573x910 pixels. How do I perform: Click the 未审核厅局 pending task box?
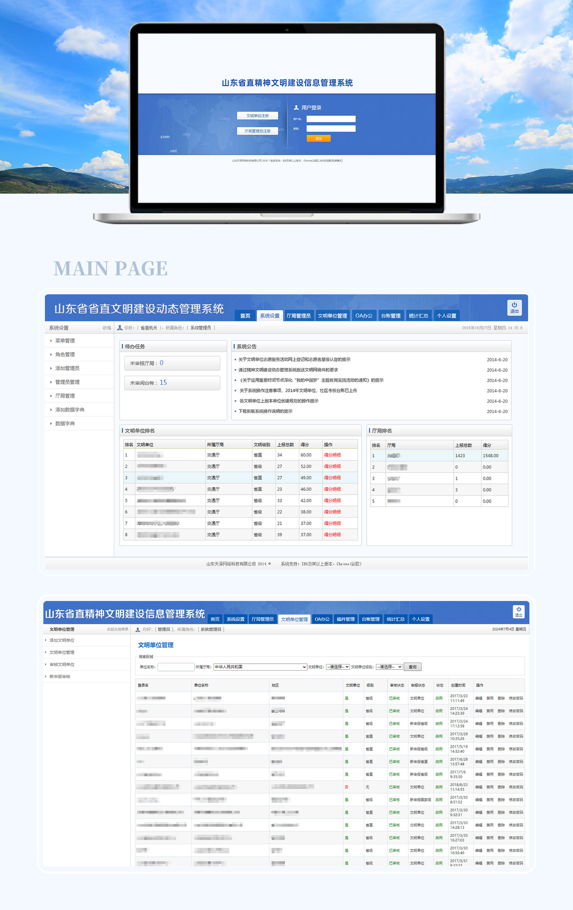[x=172, y=363]
